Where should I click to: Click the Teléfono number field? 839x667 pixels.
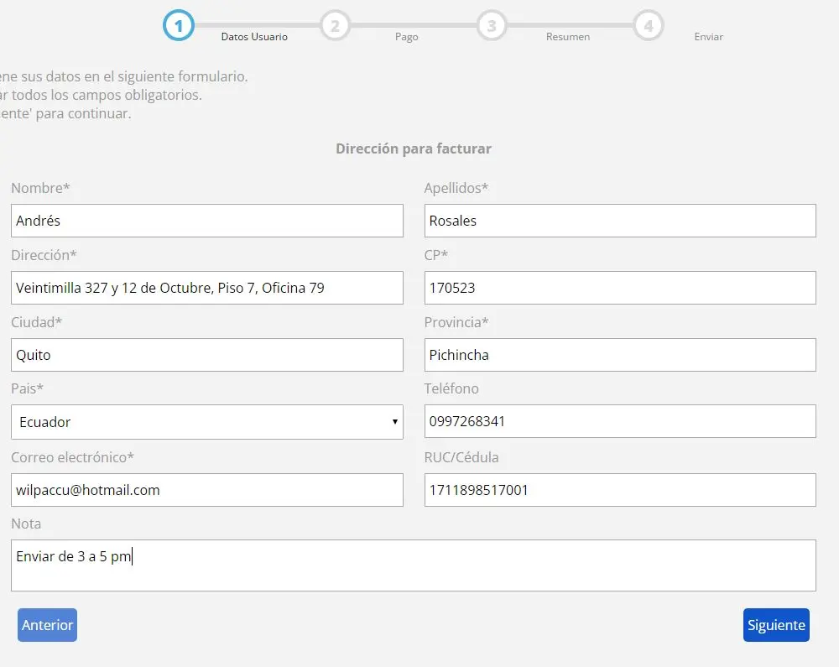pyautogui.click(x=619, y=421)
